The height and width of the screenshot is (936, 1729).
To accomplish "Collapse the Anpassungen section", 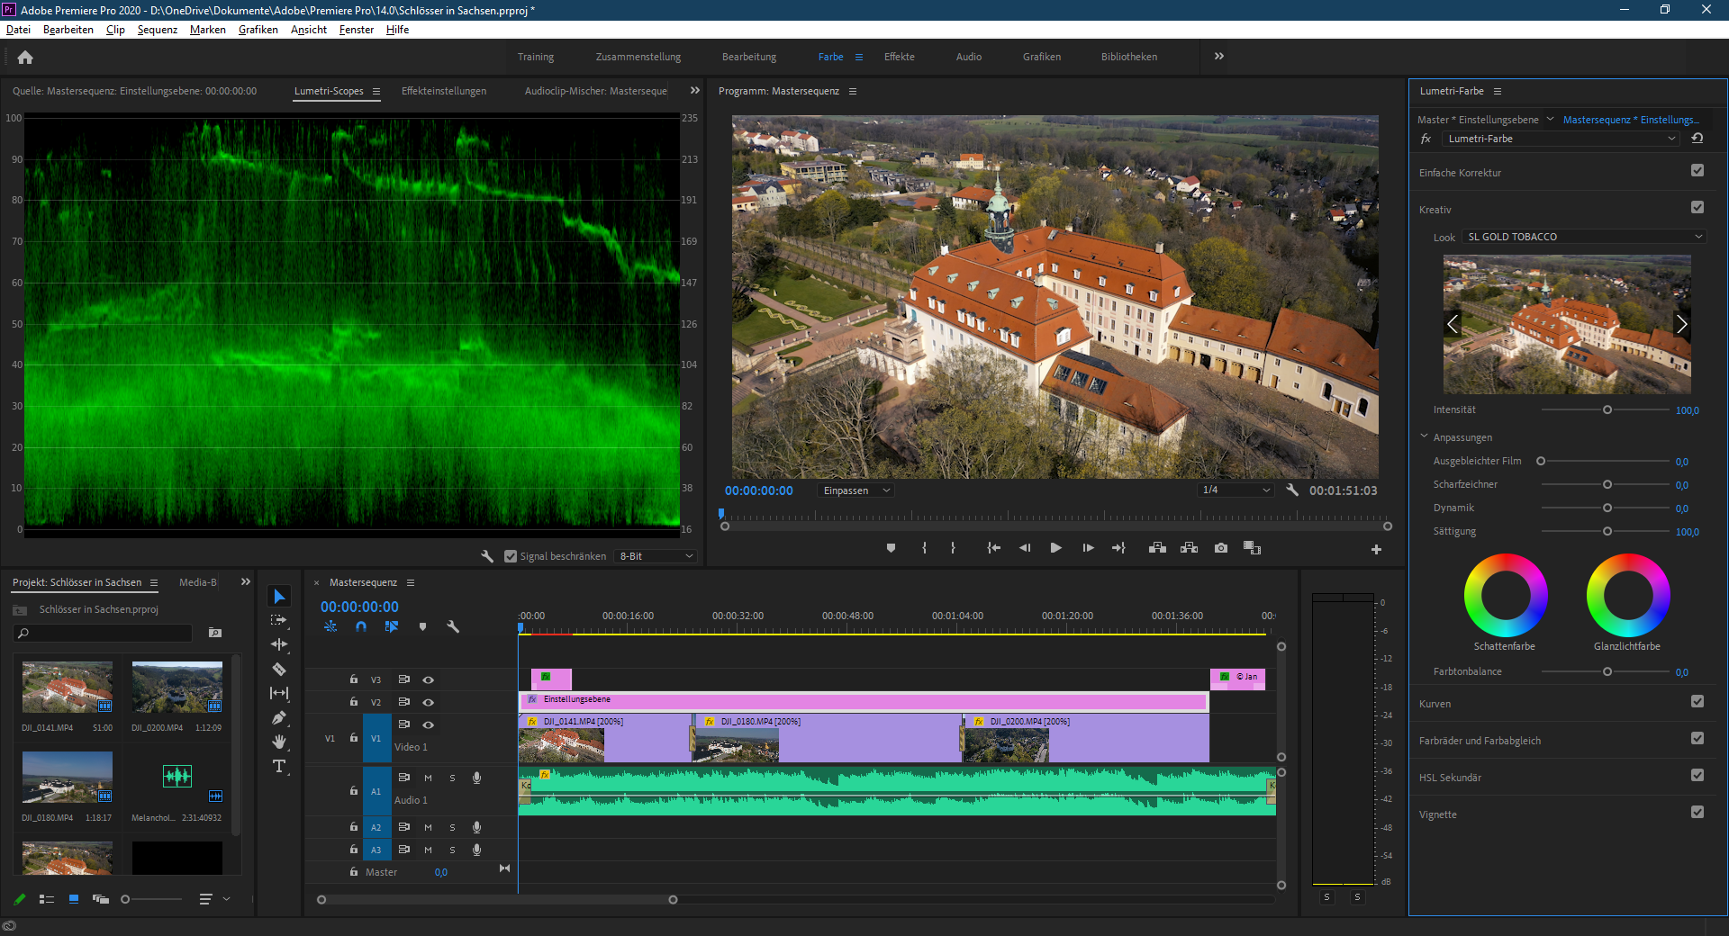I will point(1423,437).
